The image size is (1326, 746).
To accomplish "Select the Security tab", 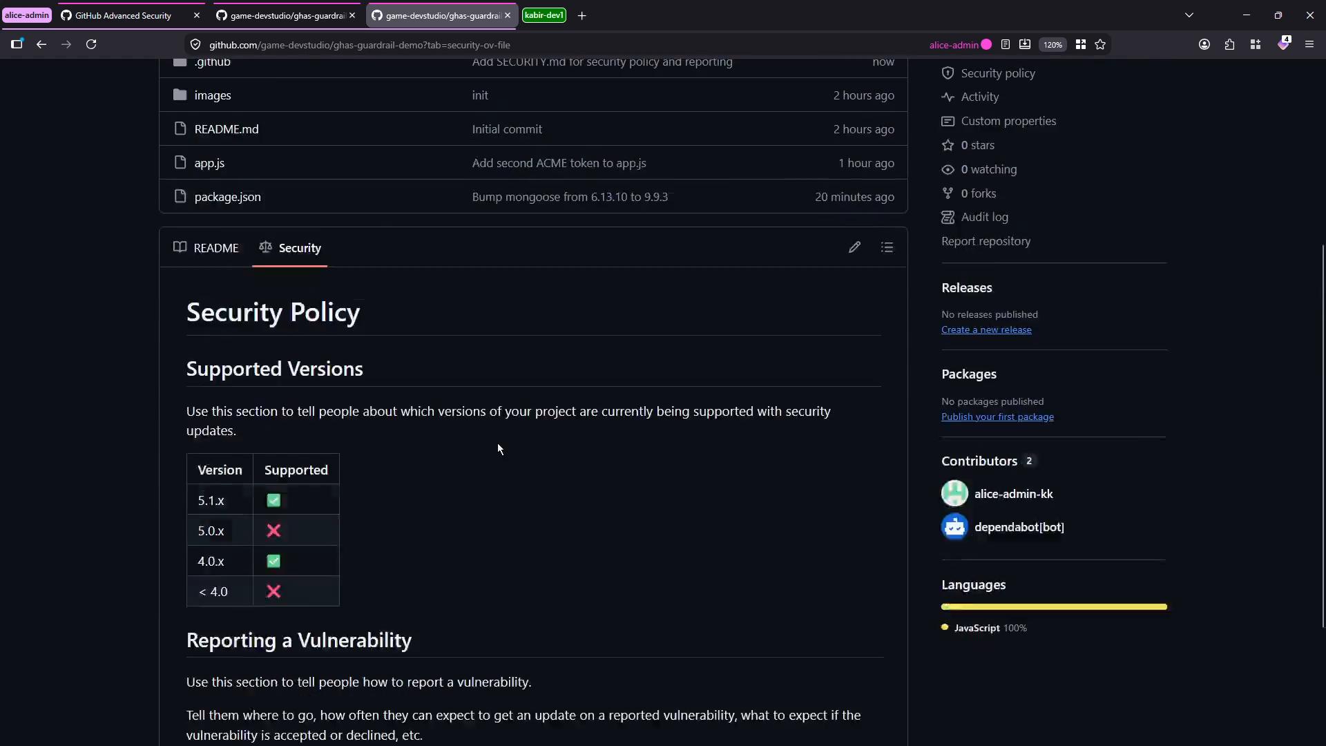I will tap(290, 247).
